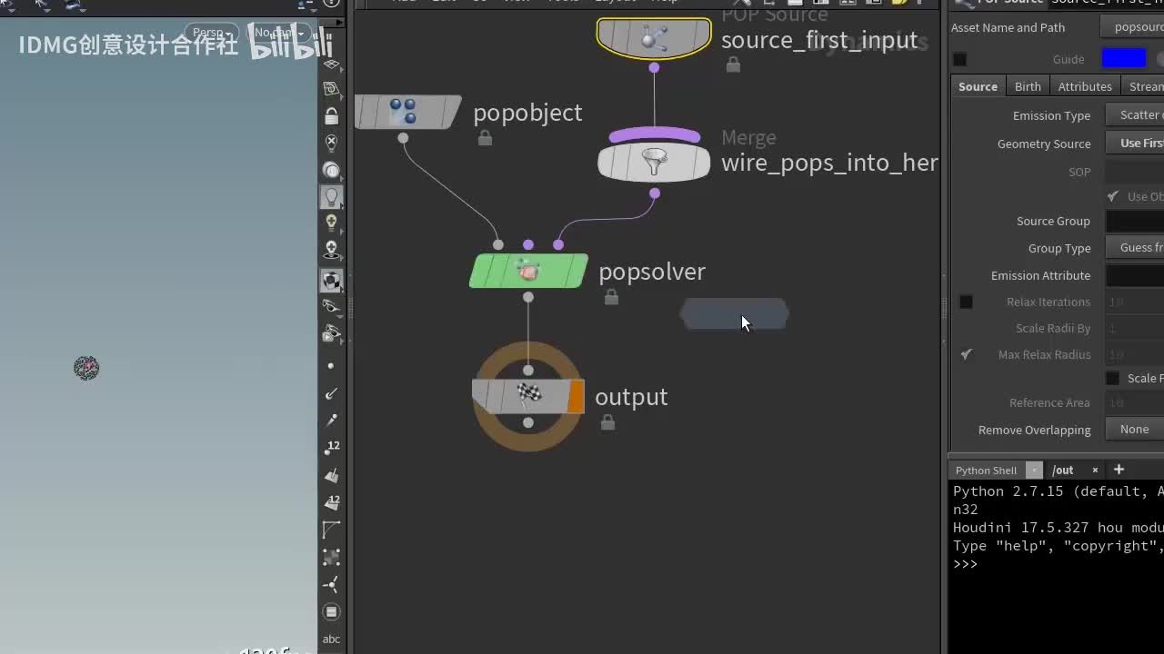The width and height of the screenshot is (1164, 654).
Task: Click the Emission Attribute input field
Action: coord(1135,275)
